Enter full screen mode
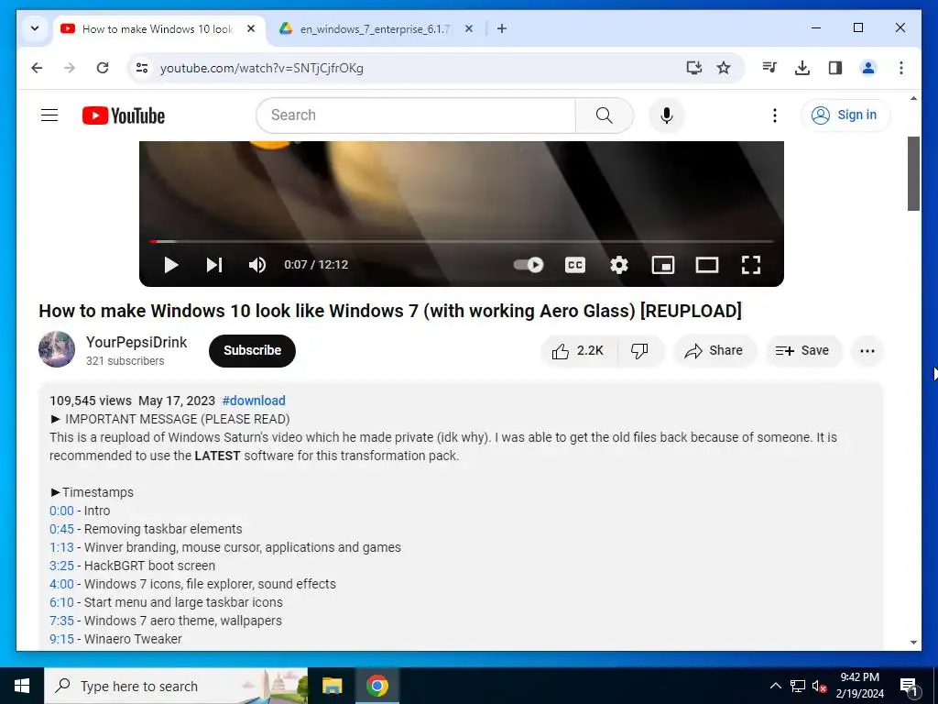This screenshot has height=704, width=938. [x=751, y=265]
